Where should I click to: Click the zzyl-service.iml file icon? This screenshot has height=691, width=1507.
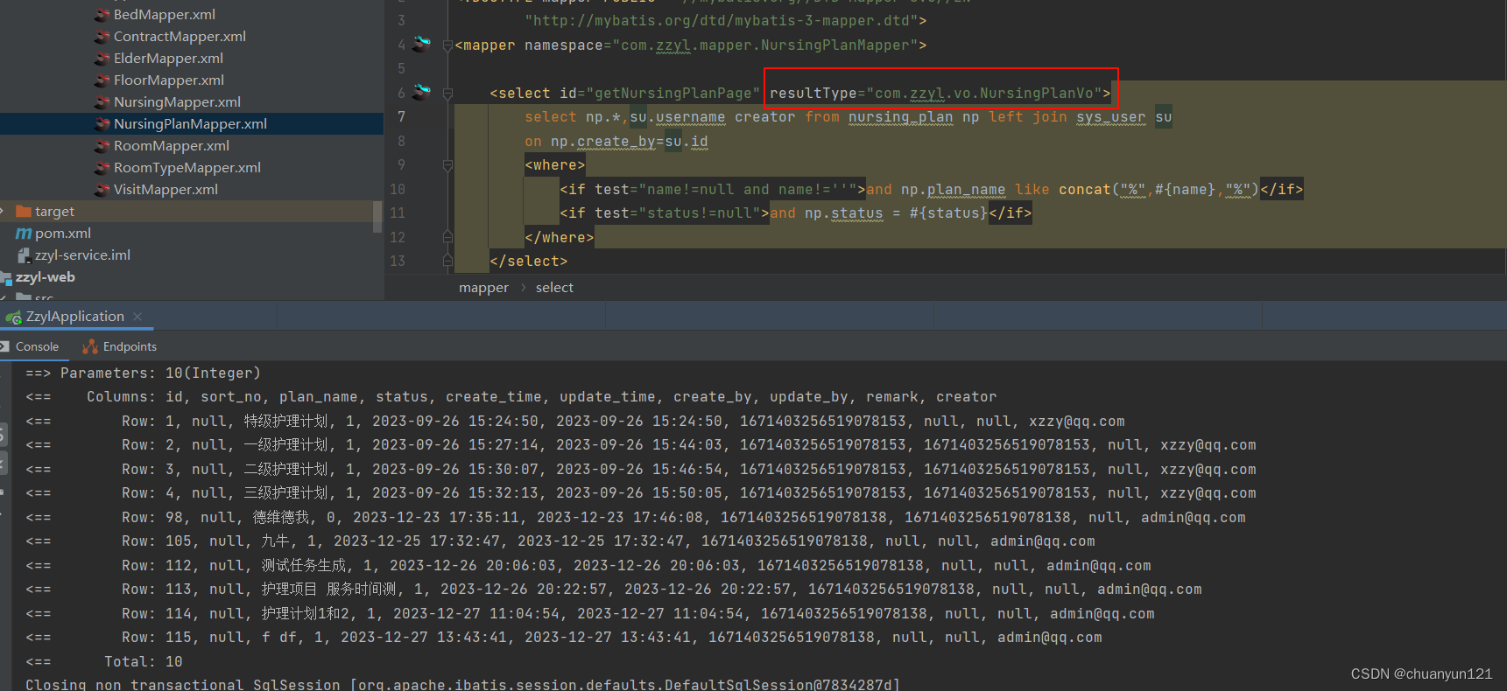pos(24,255)
